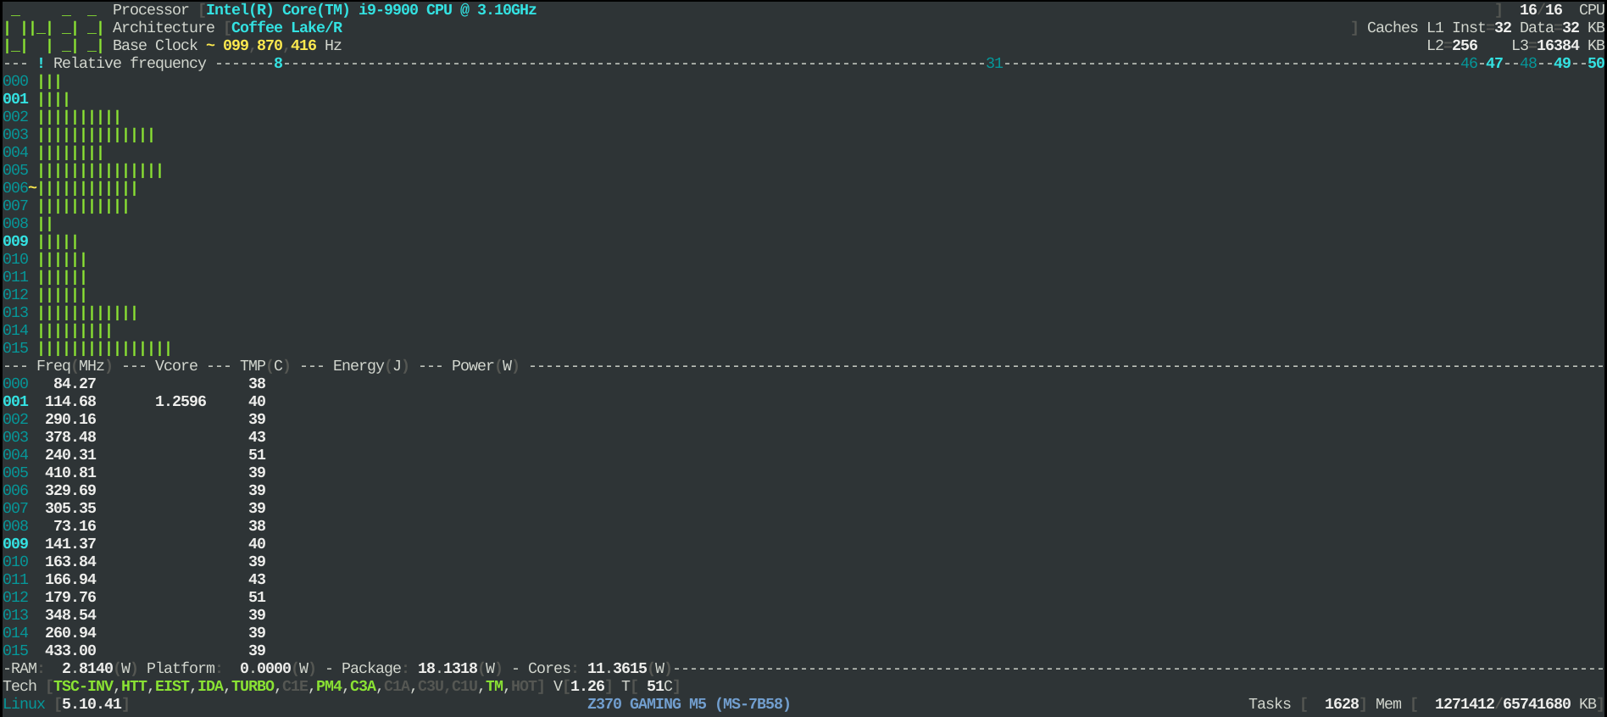Click the Relative frequency header label
Image resolution: width=1607 pixels, height=717 pixels.
point(130,64)
